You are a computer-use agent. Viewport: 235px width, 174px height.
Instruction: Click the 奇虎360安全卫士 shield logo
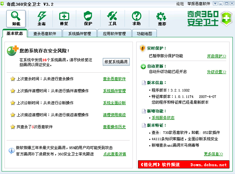coord(227,19)
